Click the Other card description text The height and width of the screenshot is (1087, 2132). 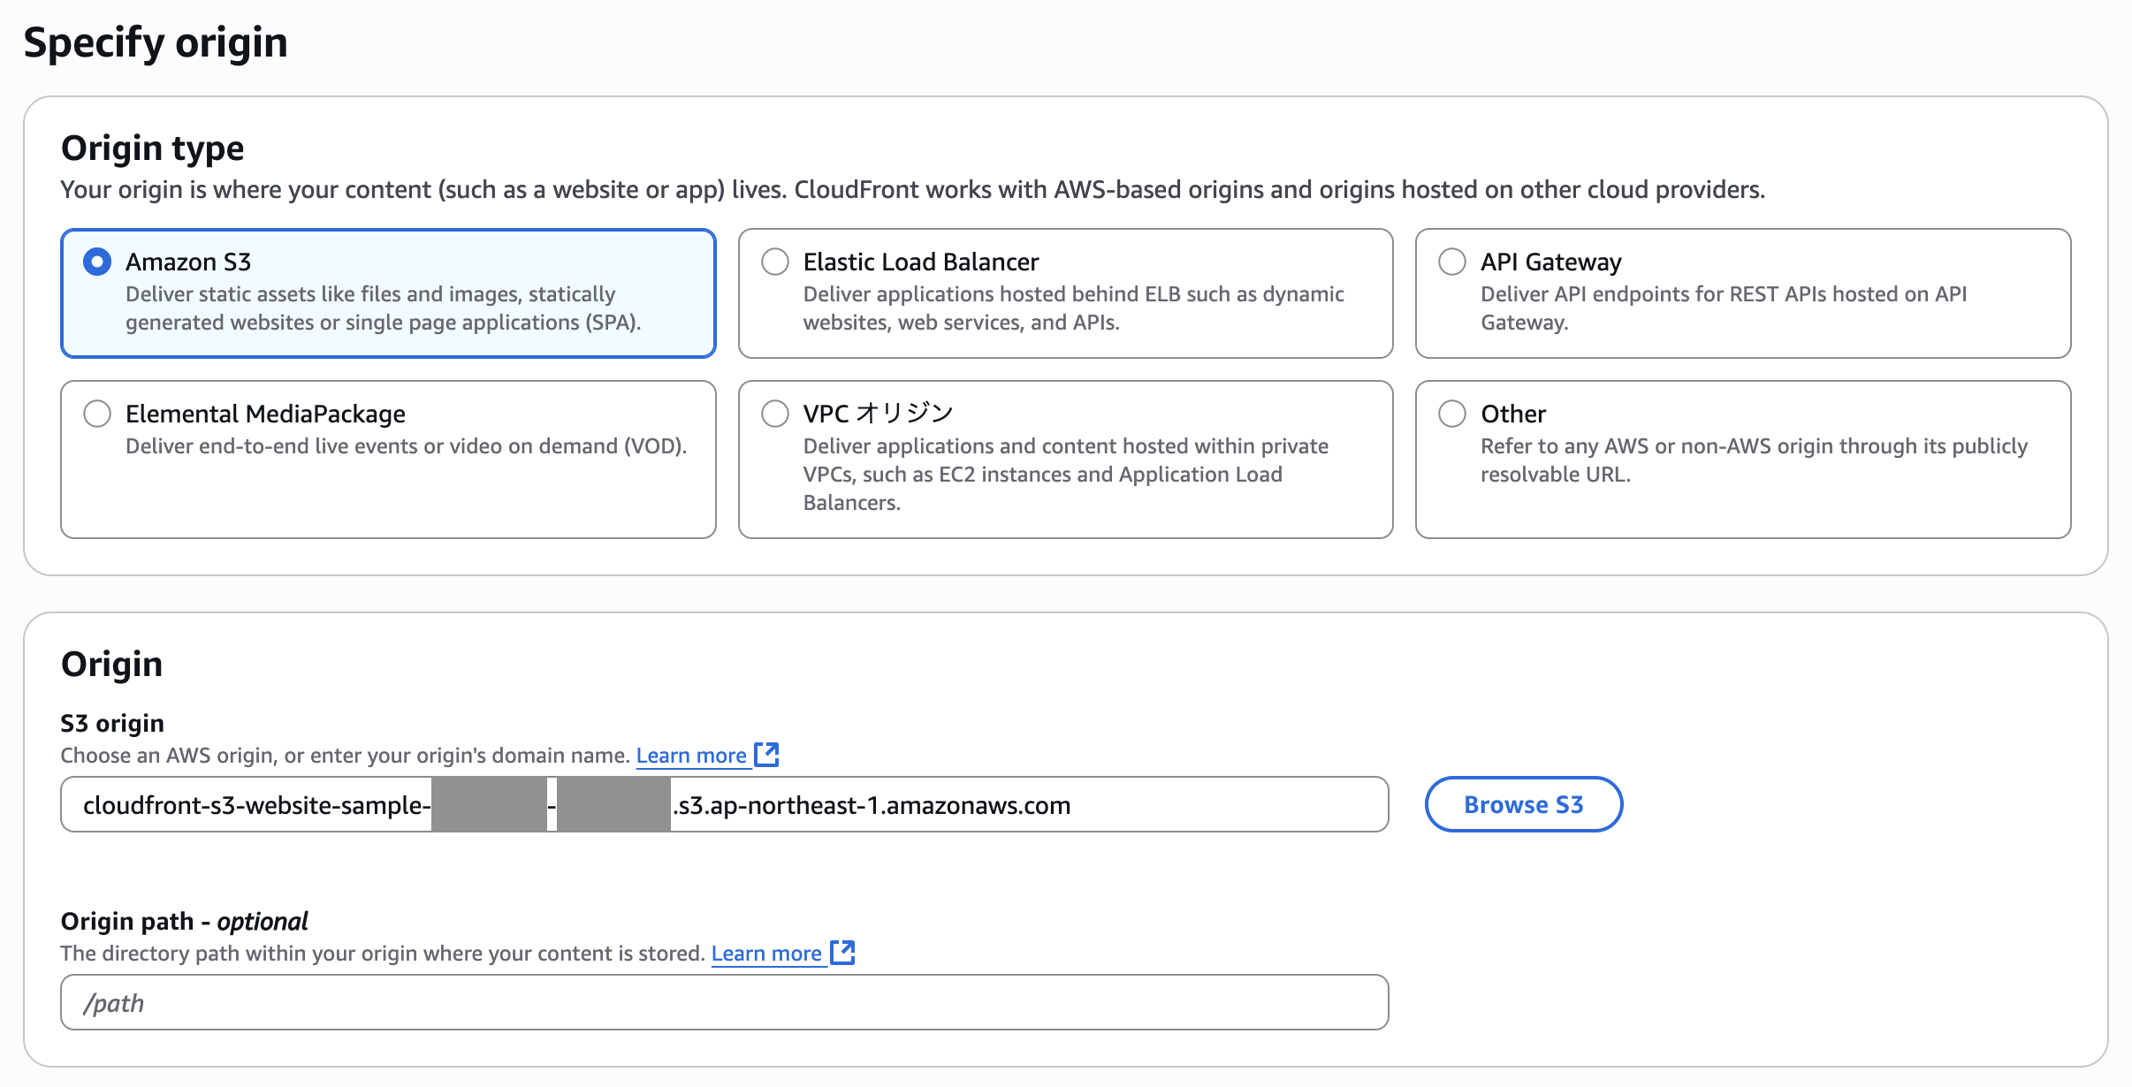pyautogui.click(x=1753, y=460)
